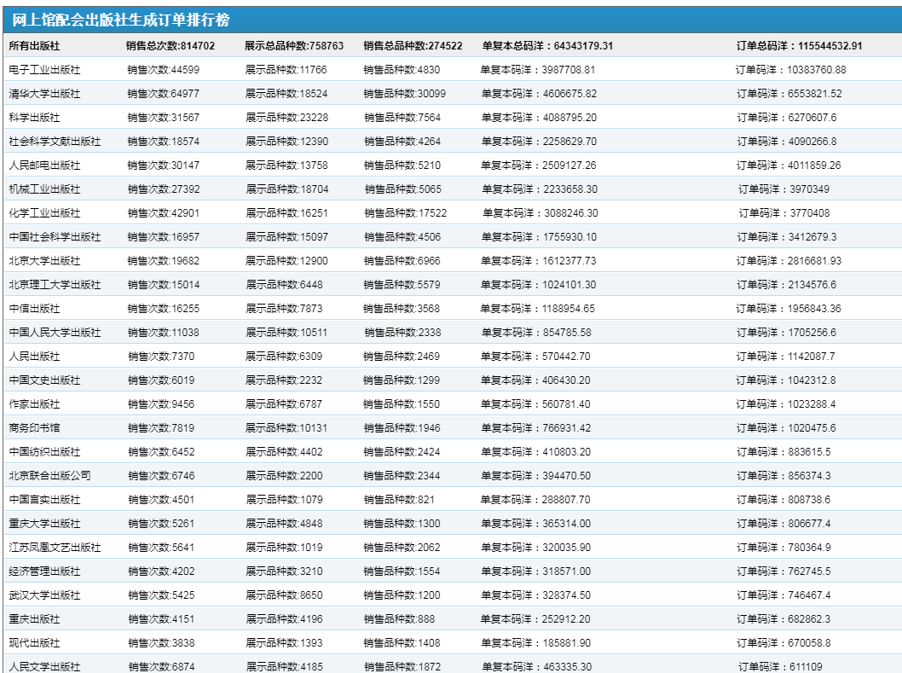The image size is (902, 673).
Task: Click the 人民文学出版社 publisher name
Action: tap(44, 667)
